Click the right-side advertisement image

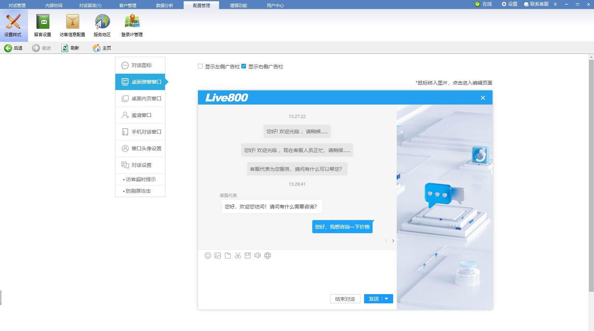pos(445,207)
